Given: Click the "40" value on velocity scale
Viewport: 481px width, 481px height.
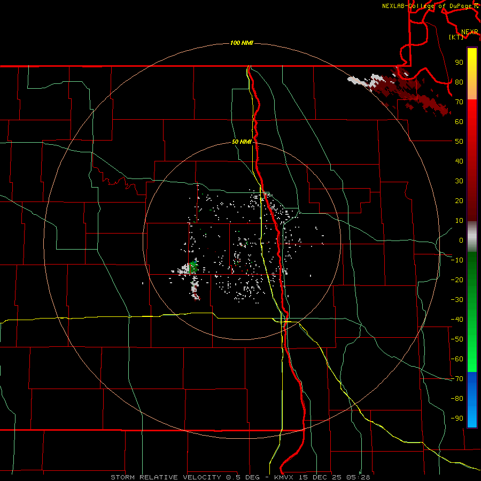Looking at the screenshot, I should pos(459,161).
